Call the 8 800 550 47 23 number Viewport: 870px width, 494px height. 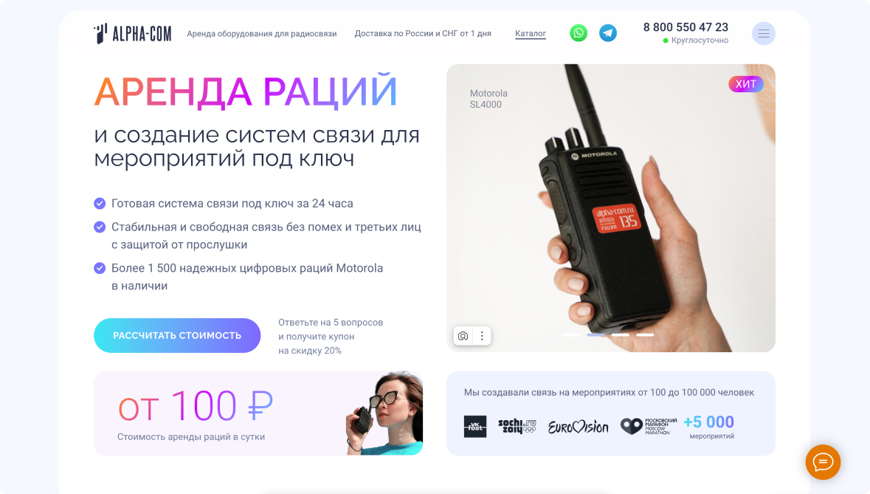(x=686, y=27)
